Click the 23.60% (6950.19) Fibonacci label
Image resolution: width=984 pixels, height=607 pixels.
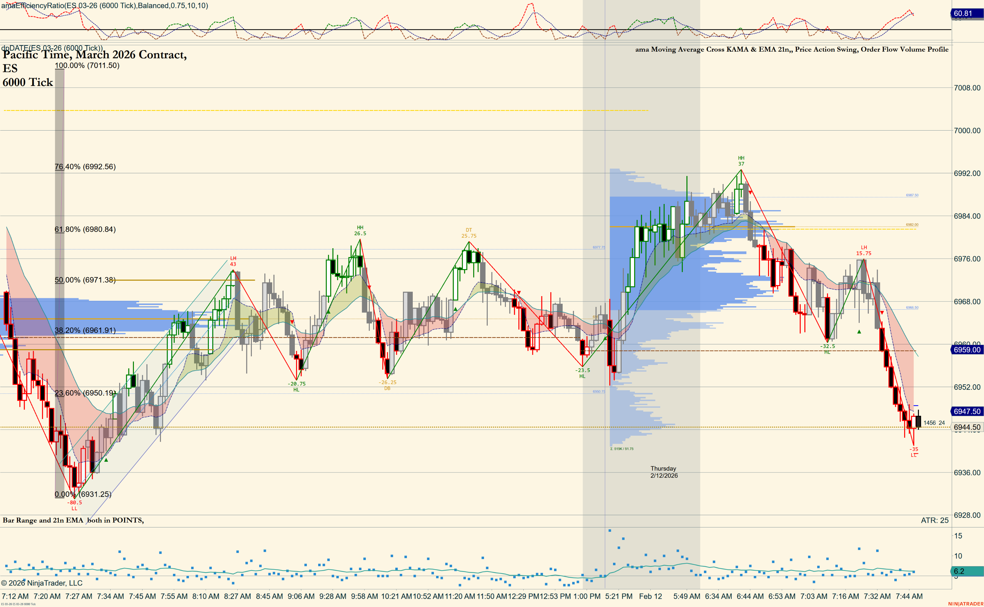pyautogui.click(x=85, y=393)
